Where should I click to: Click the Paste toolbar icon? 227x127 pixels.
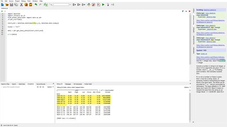click(x=31, y=5)
